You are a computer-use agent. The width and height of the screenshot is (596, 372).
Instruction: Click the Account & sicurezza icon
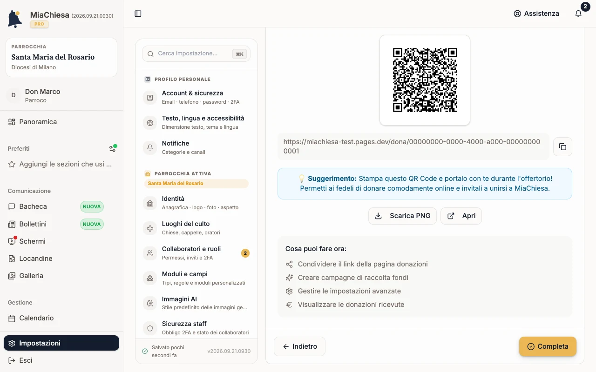[x=150, y=98]
